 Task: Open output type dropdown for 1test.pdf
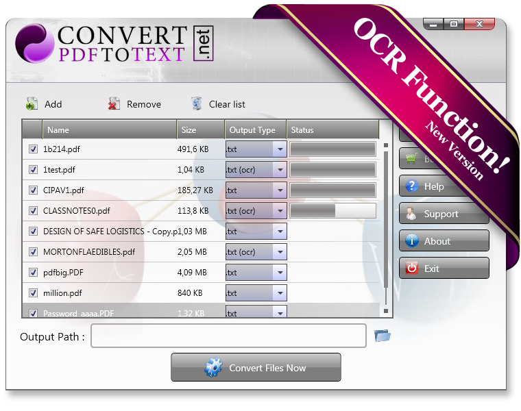pos(280,170)
